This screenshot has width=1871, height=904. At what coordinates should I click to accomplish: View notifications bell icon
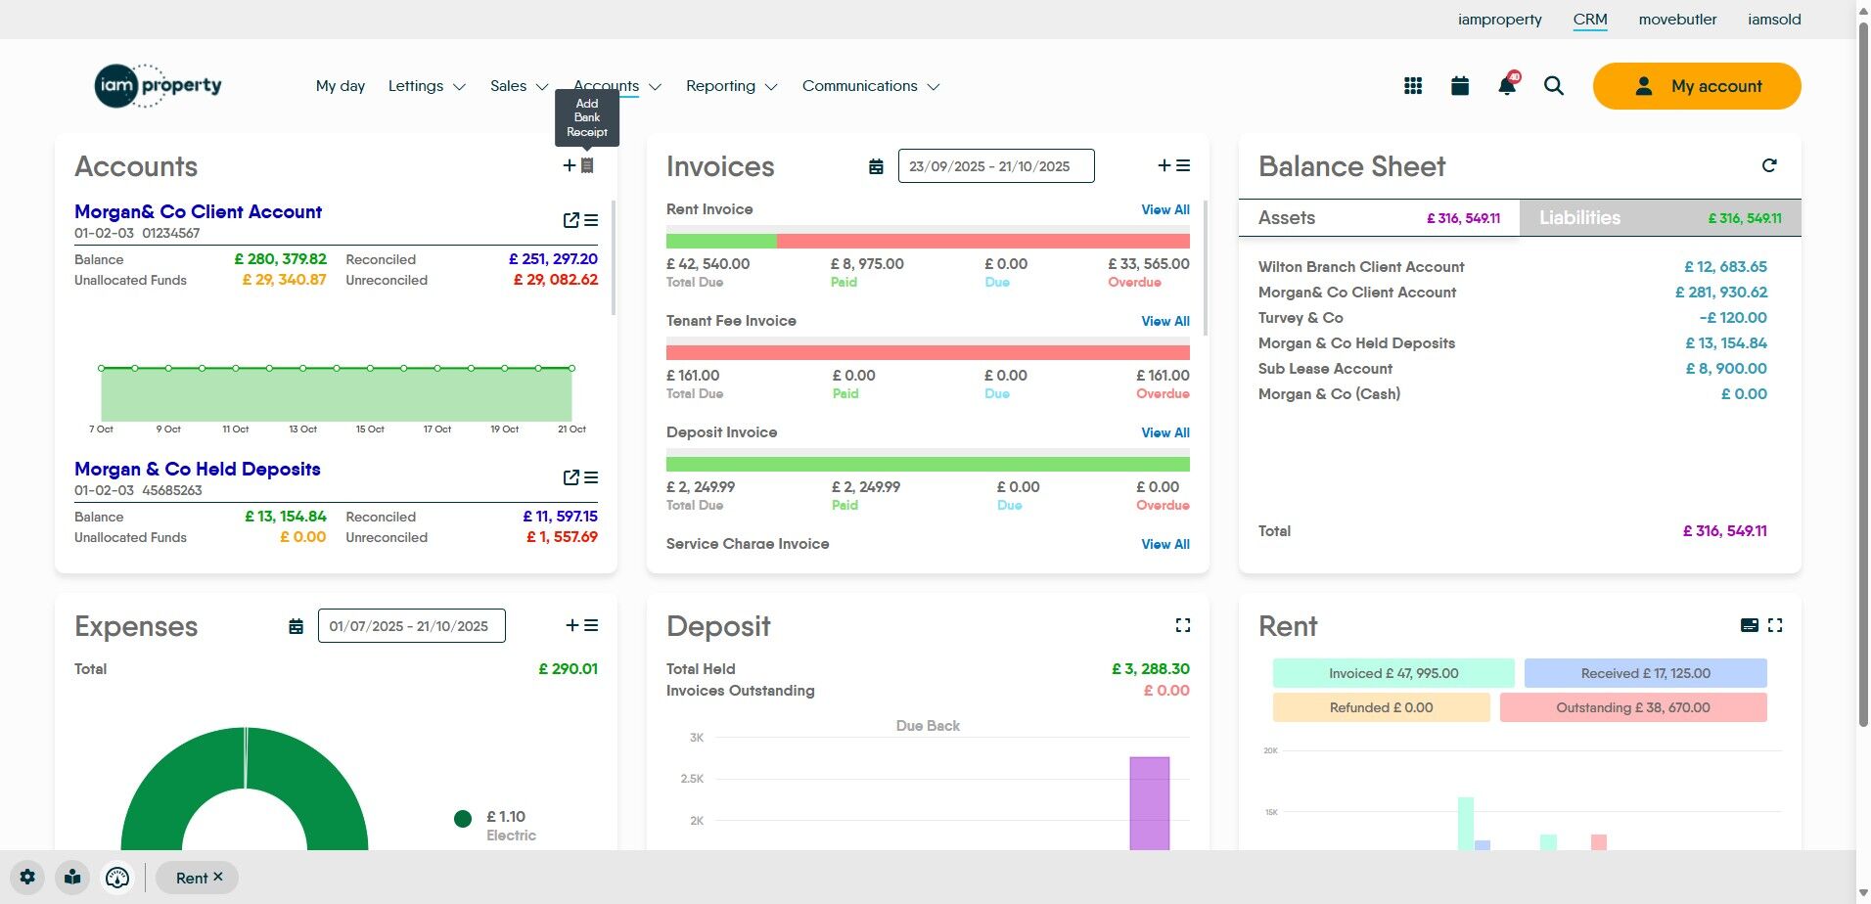coord(1507,85)
